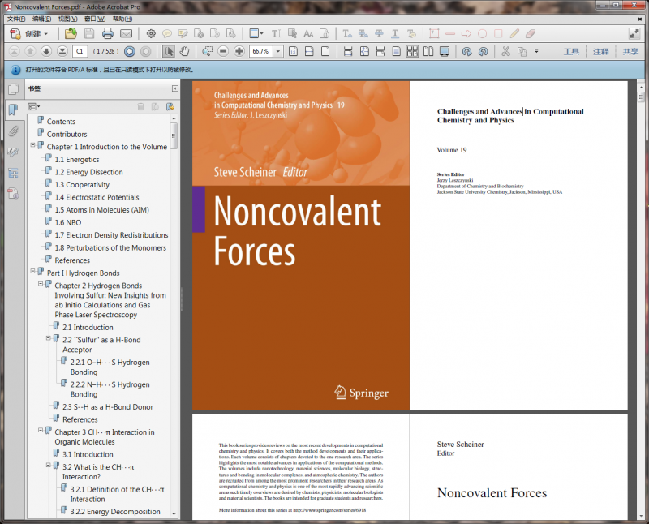Open the settings gear icon in toolbar
The width and height of the screenshot is (649, 524).
(151, 33)
